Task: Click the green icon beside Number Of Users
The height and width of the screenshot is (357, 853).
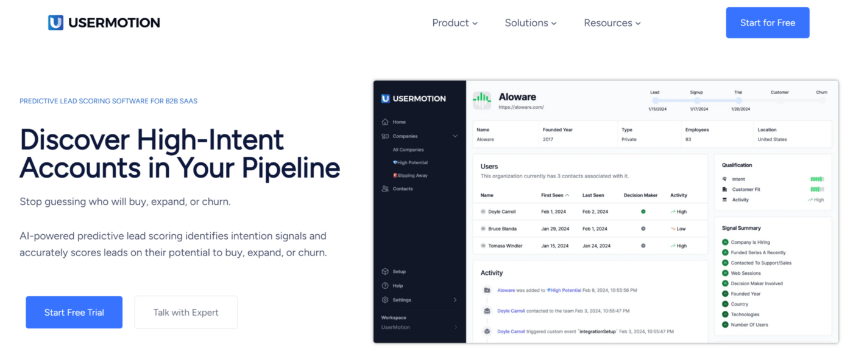Action: tap(725, 325)
